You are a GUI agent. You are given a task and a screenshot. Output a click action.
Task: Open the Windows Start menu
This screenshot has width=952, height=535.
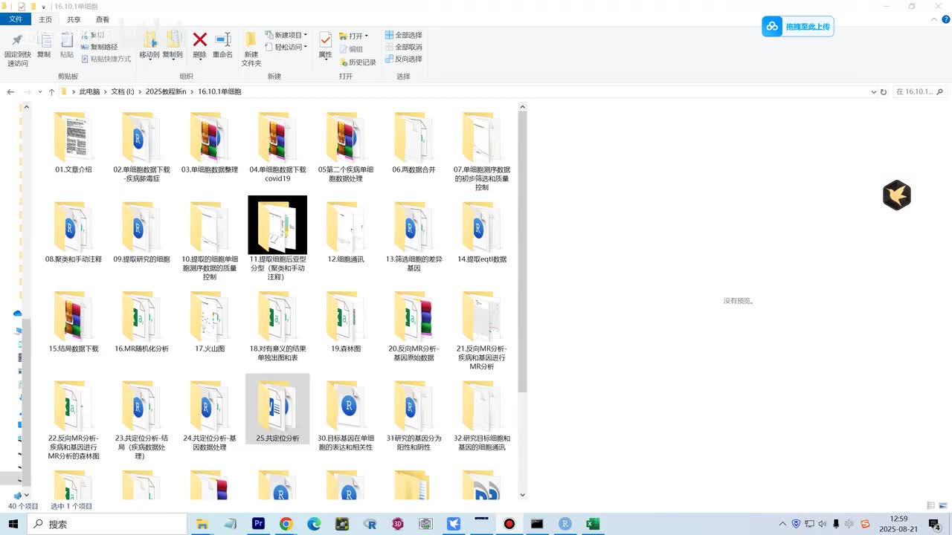tap(13, 524)
